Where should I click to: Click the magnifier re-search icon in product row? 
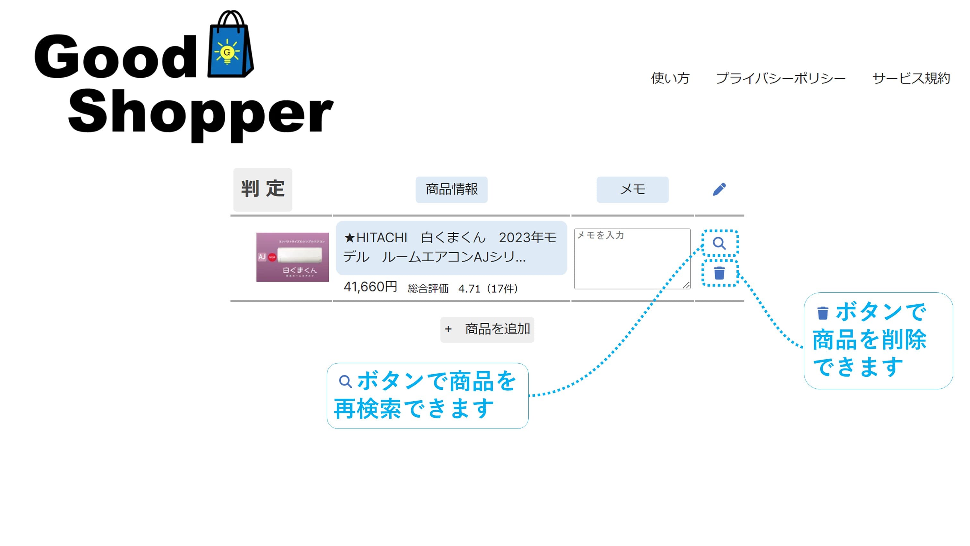pyautogui.click(x=719, y=243)
